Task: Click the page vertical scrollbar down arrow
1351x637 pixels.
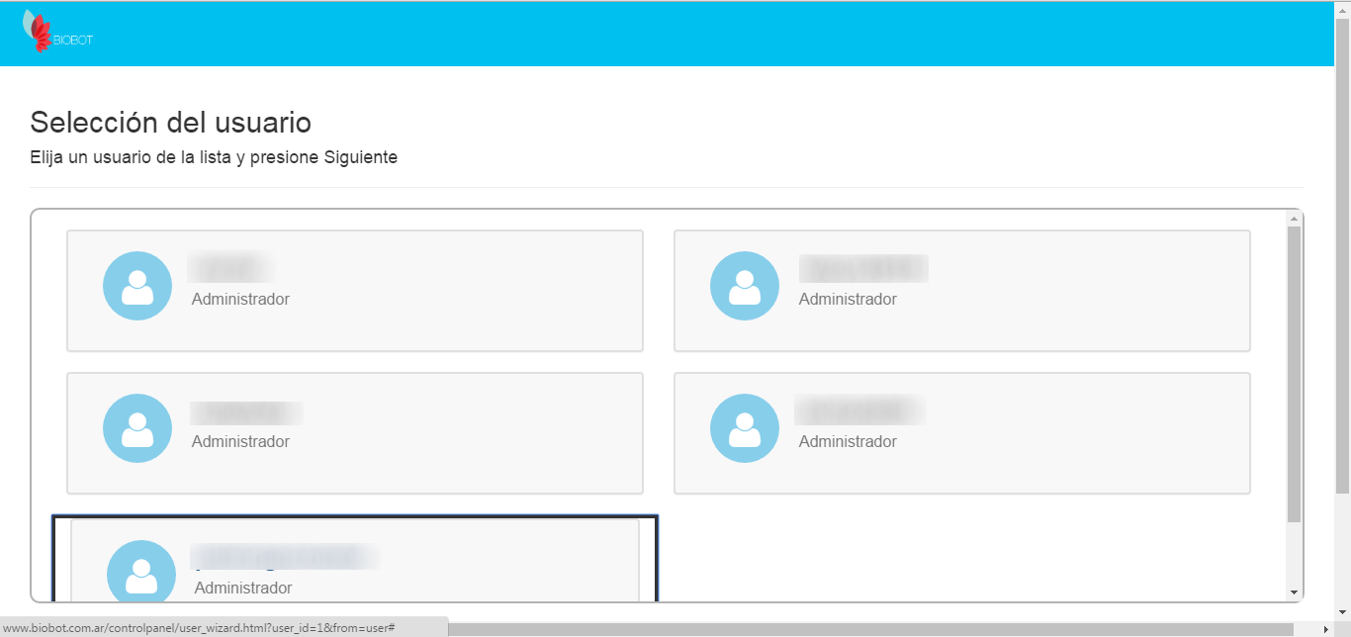Action: tap(1342, 613)
